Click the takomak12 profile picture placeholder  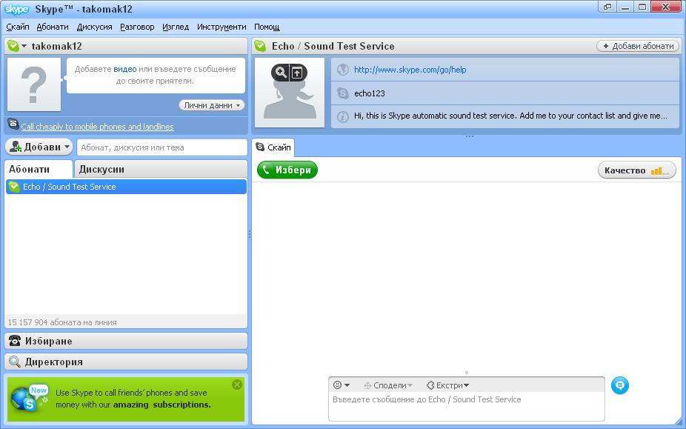pyautogui.click(x=33, y=84)
